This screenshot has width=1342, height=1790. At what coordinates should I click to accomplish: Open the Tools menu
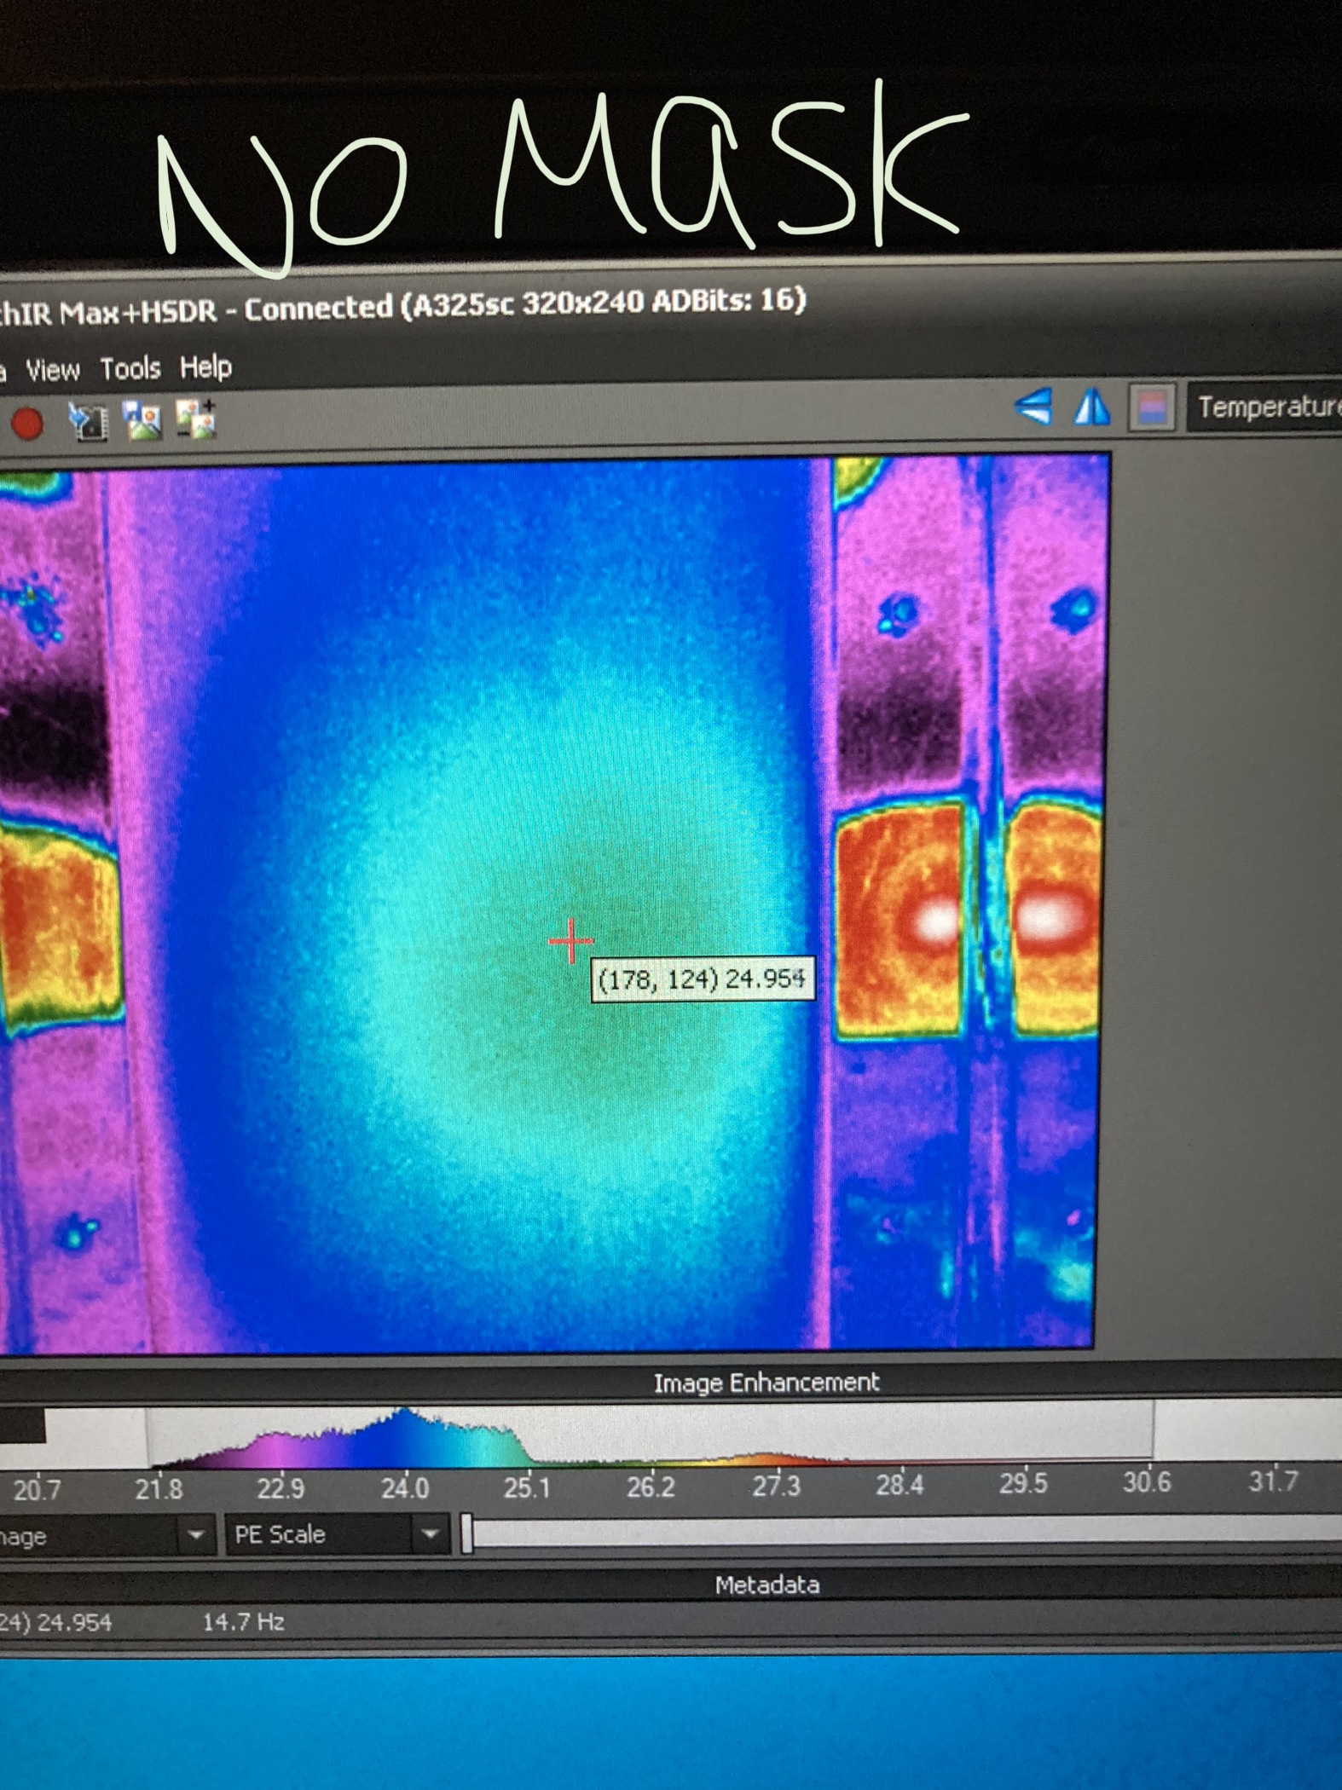tap(130, 368)
